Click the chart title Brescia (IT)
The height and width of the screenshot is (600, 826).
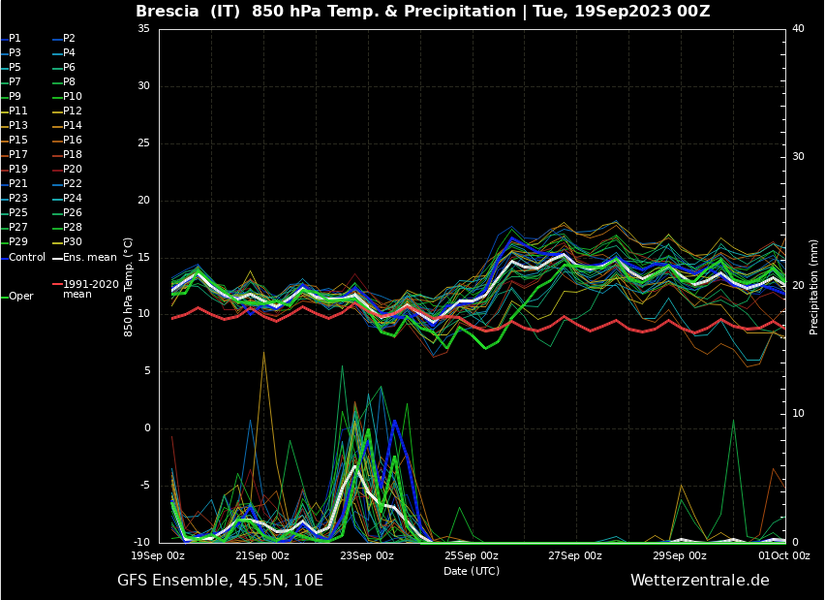click(x=188, y=11)
